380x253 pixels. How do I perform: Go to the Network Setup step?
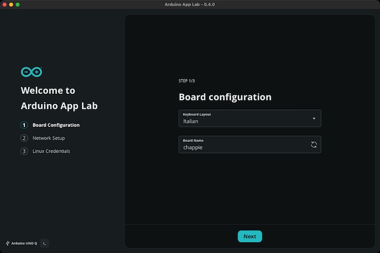[49, 138]
